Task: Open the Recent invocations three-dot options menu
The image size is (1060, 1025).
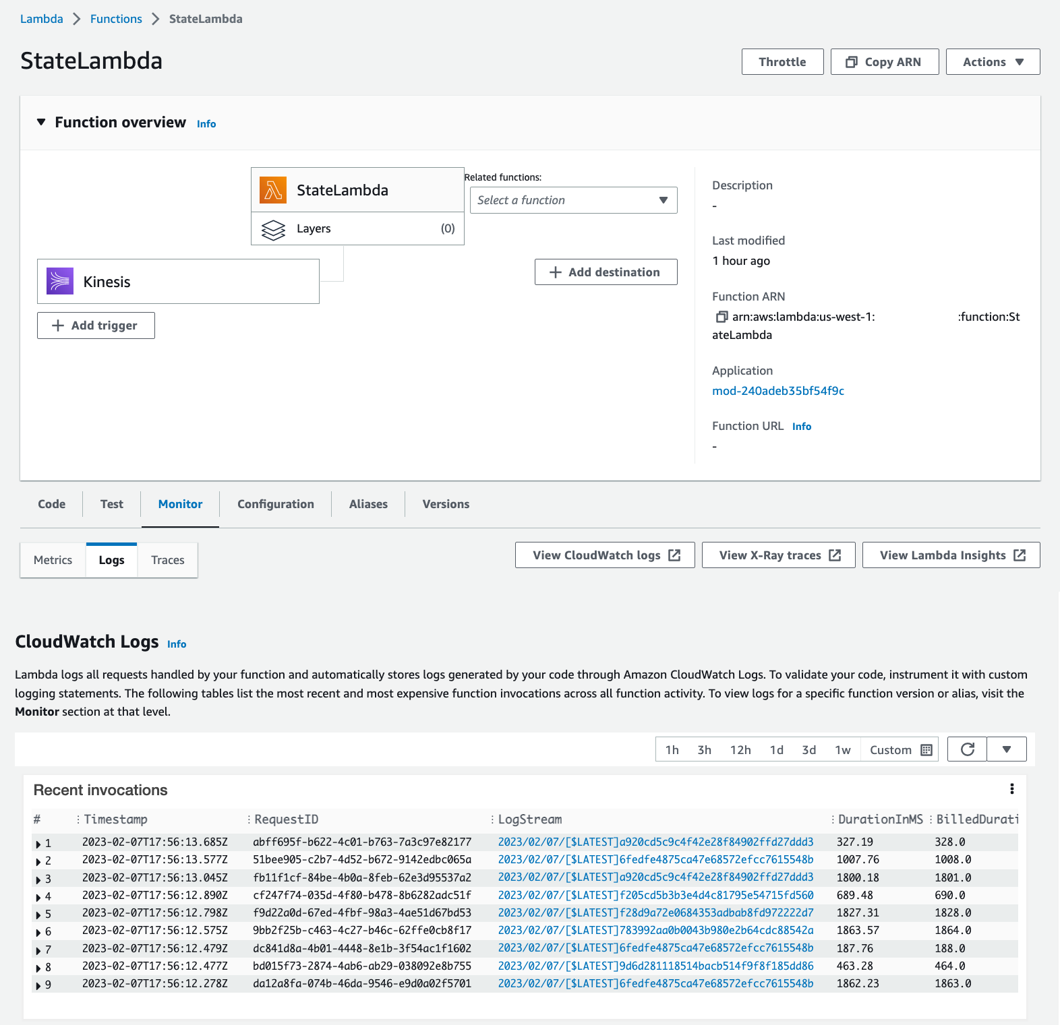Action: [x=1011, y=789]
